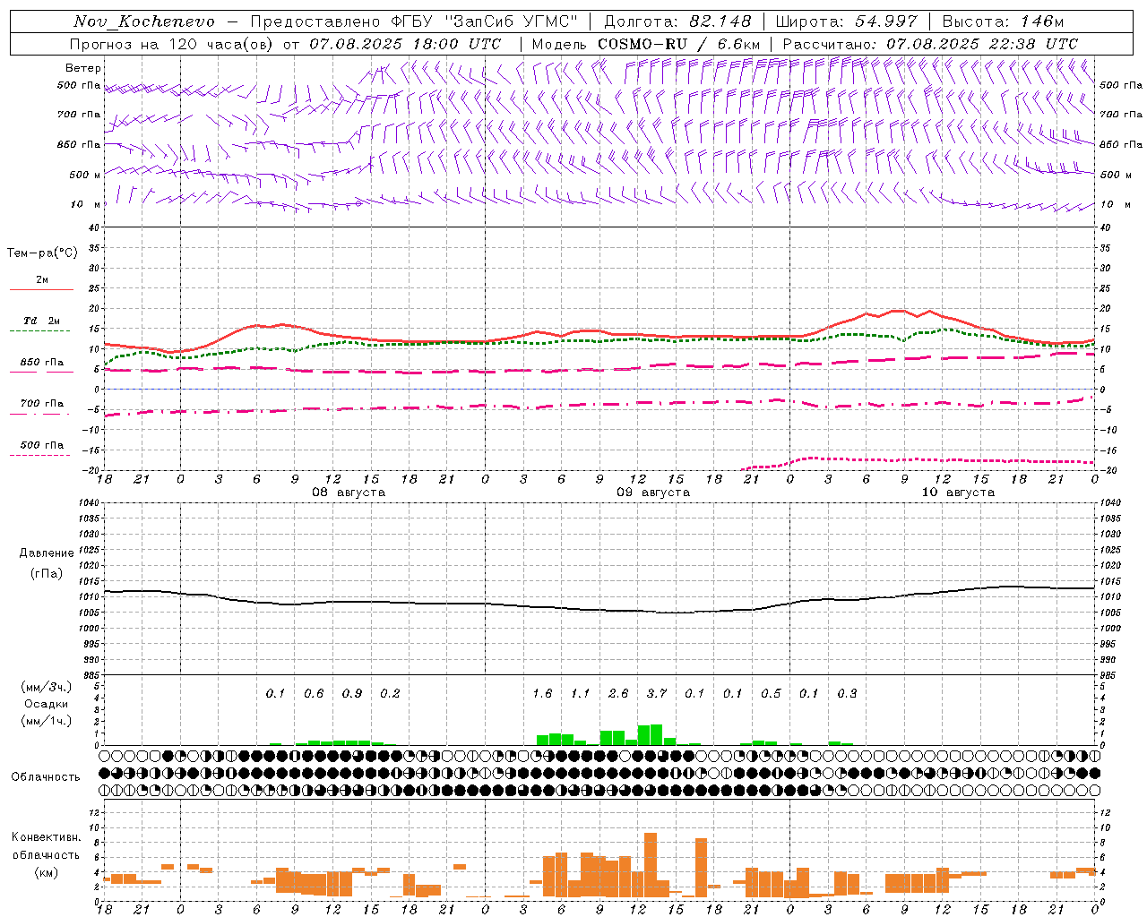1147x917 pixels.
Task: Select the 0.6 precipitation amount value
Action: point(314,693)
